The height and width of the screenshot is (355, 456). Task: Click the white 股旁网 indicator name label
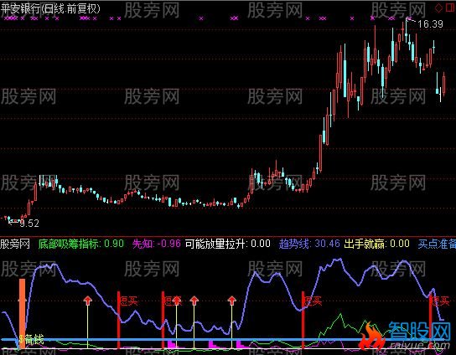(15, 244)
